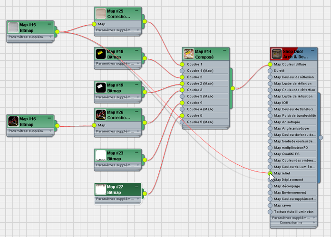Screen dimensions: 331x237
Task: Click the Map #15 output socket
Action: [57, 32]
